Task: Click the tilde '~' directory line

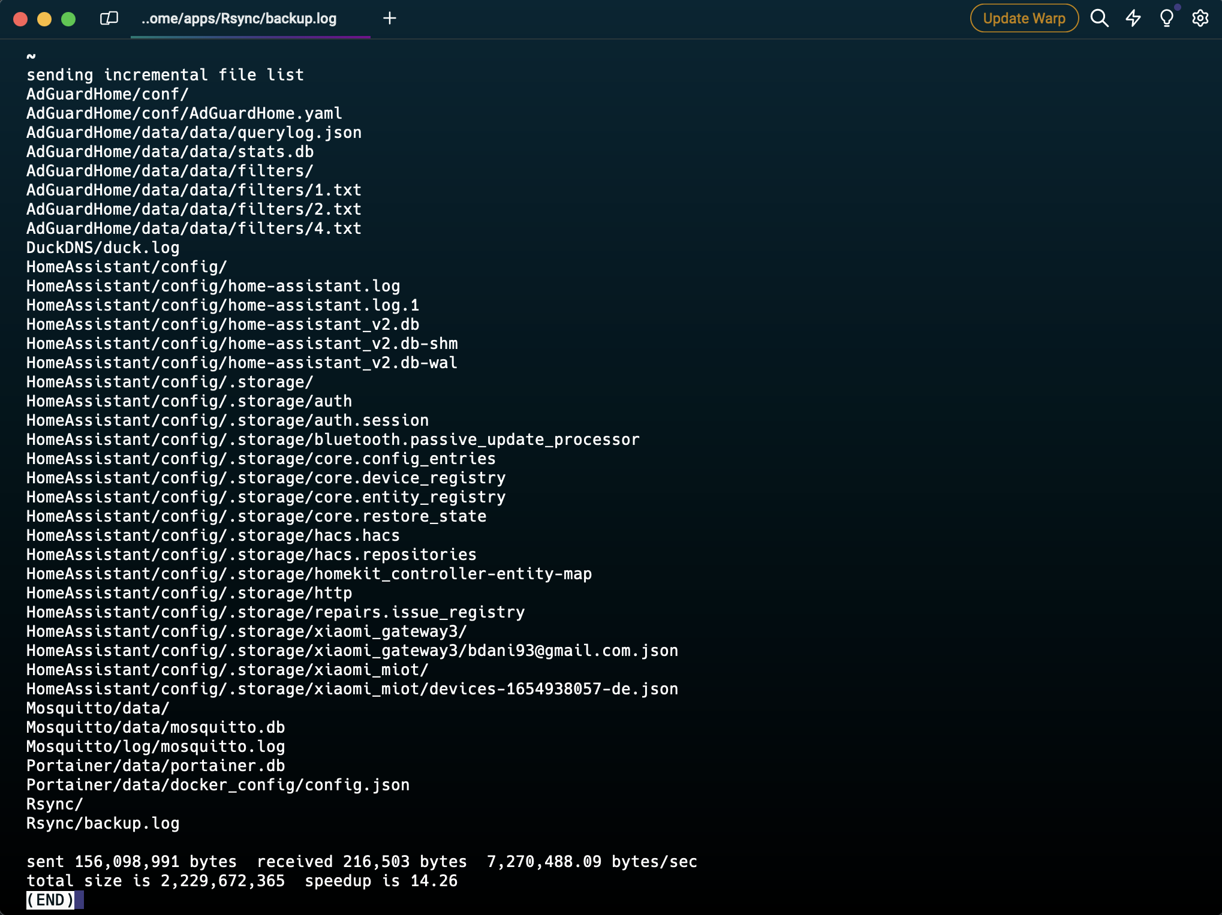Action: coord(31,56)
